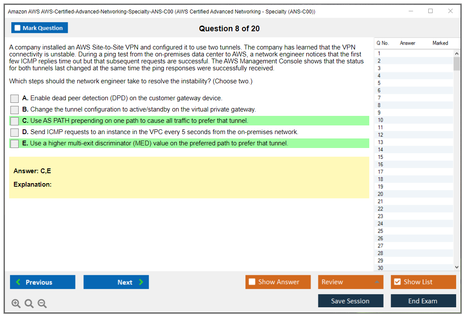467x319 pixels.
Task: Select answer A checkbox about dead peer detection
Action: [14, 99]
